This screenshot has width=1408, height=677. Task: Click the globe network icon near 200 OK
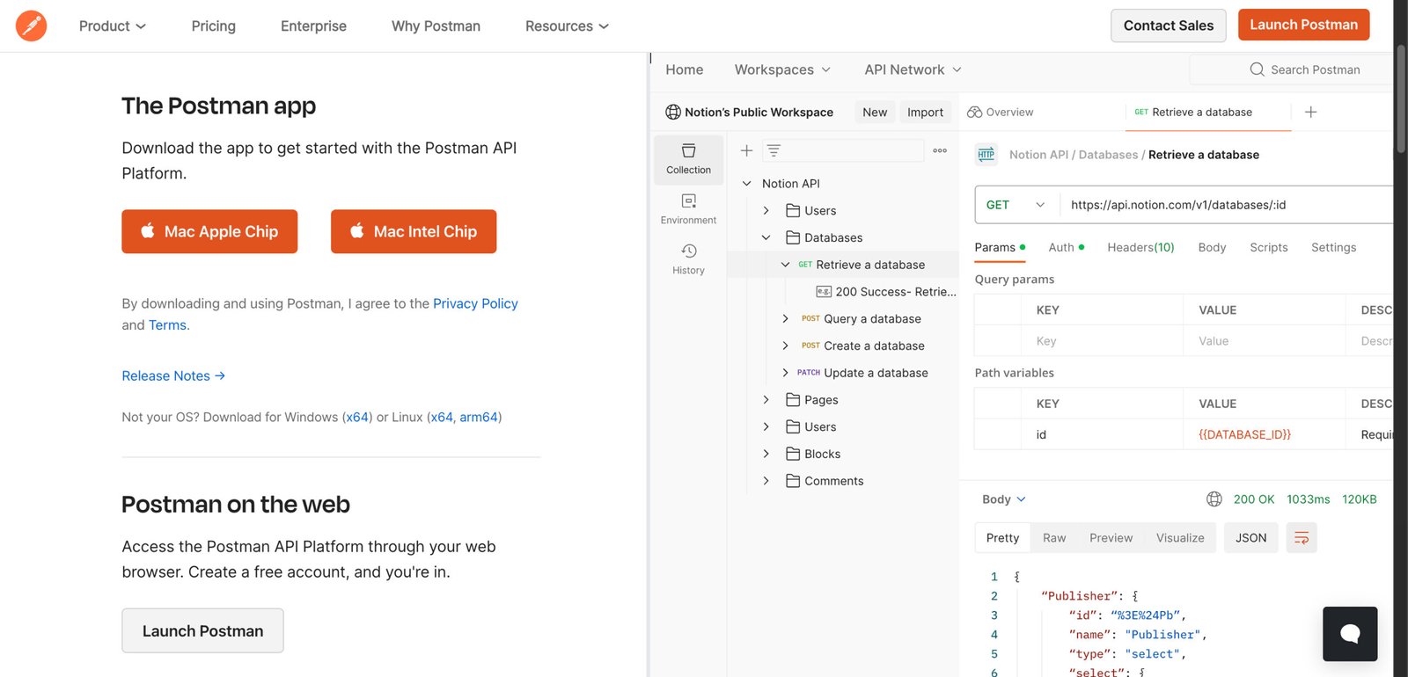[x=1214, y=499]
